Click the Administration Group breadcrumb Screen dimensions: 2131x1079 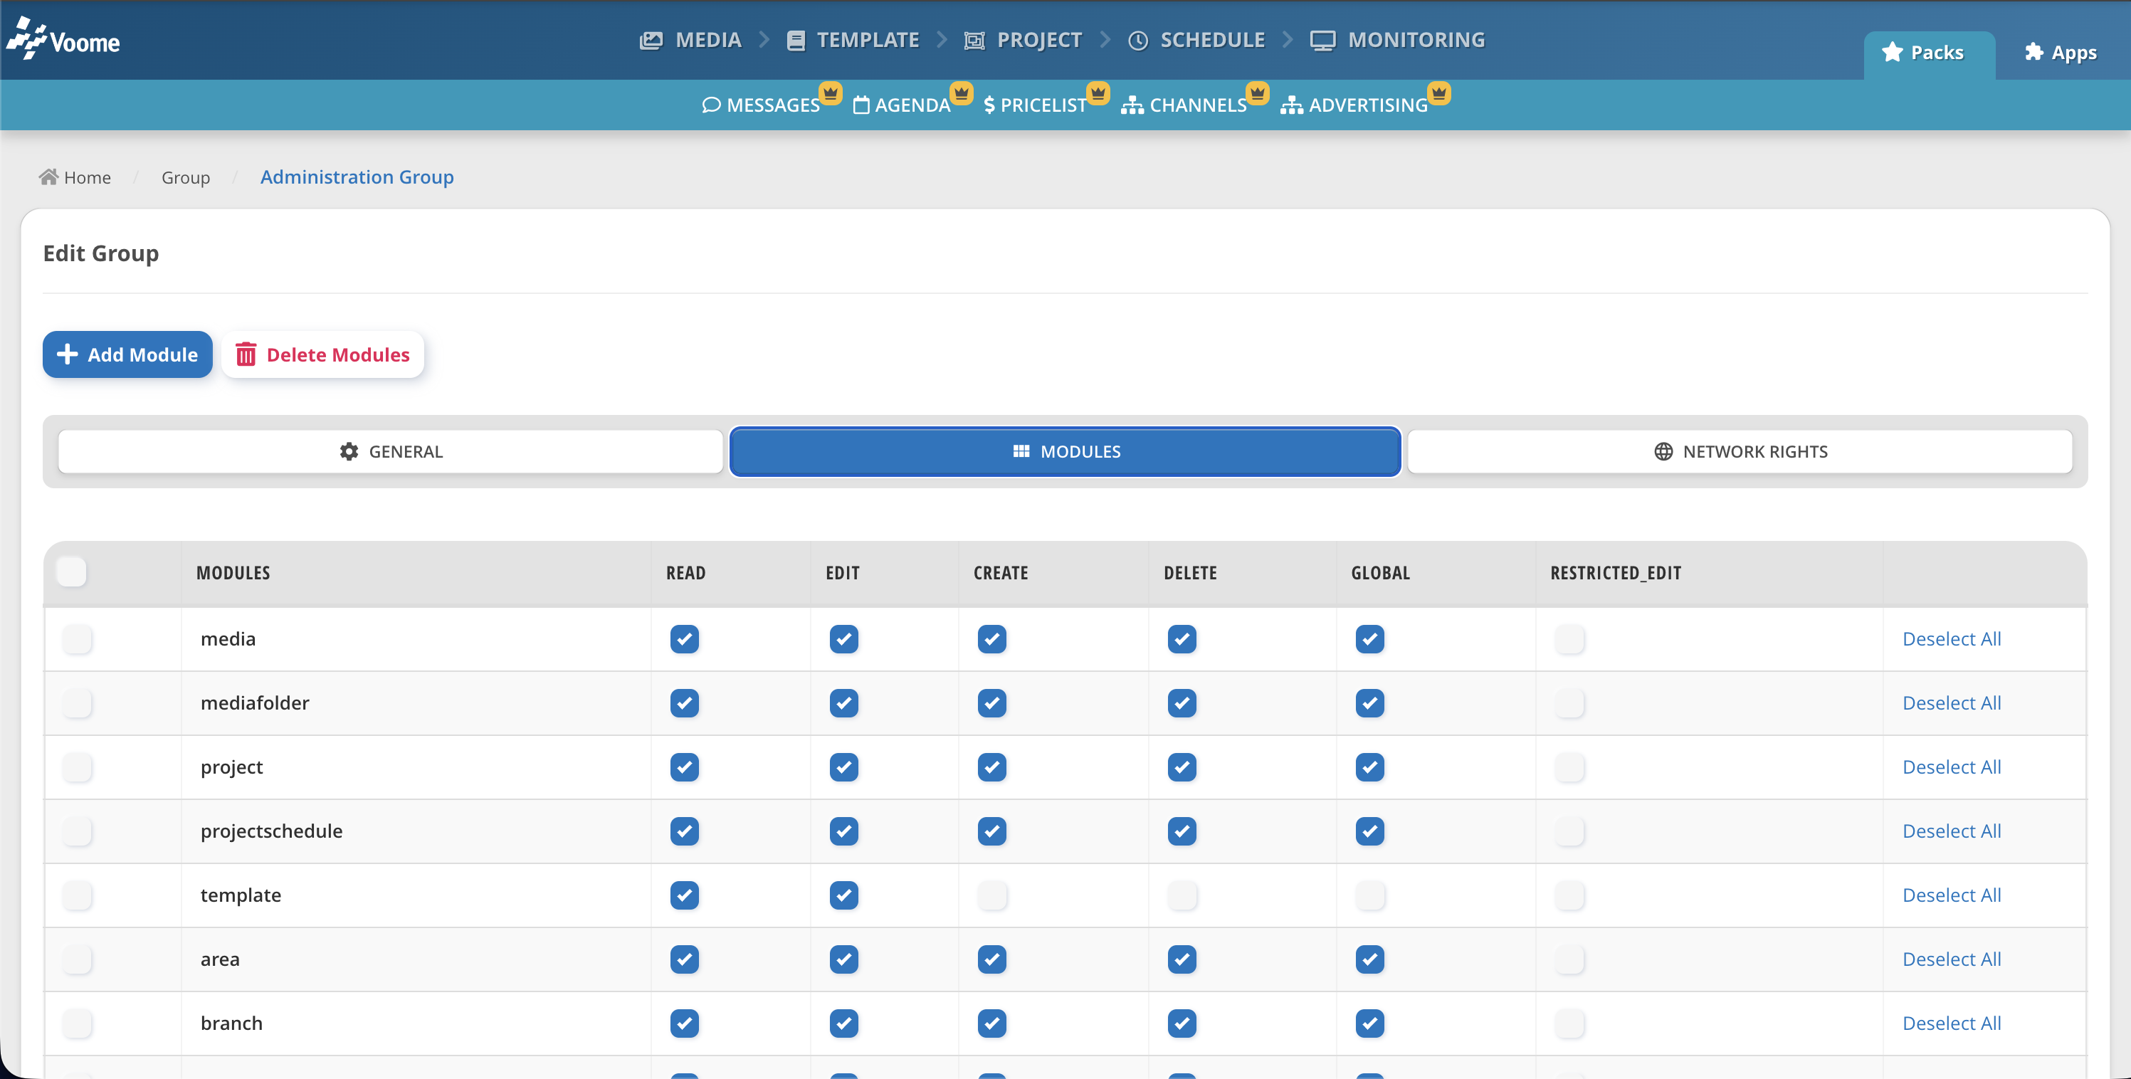357,177
